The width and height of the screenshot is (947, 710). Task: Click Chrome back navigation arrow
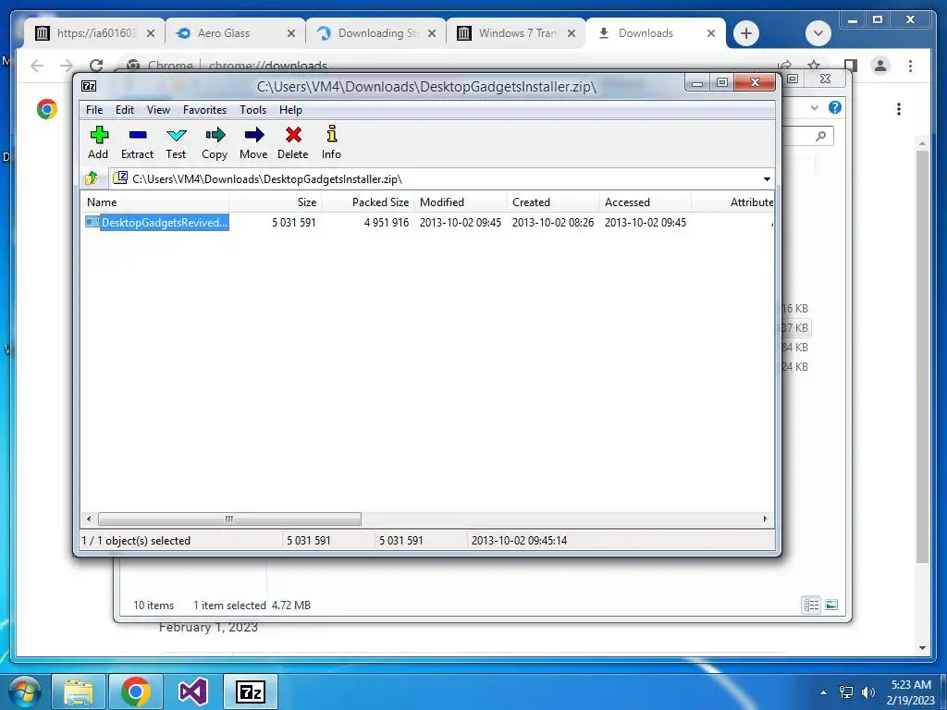pos(37,66)
